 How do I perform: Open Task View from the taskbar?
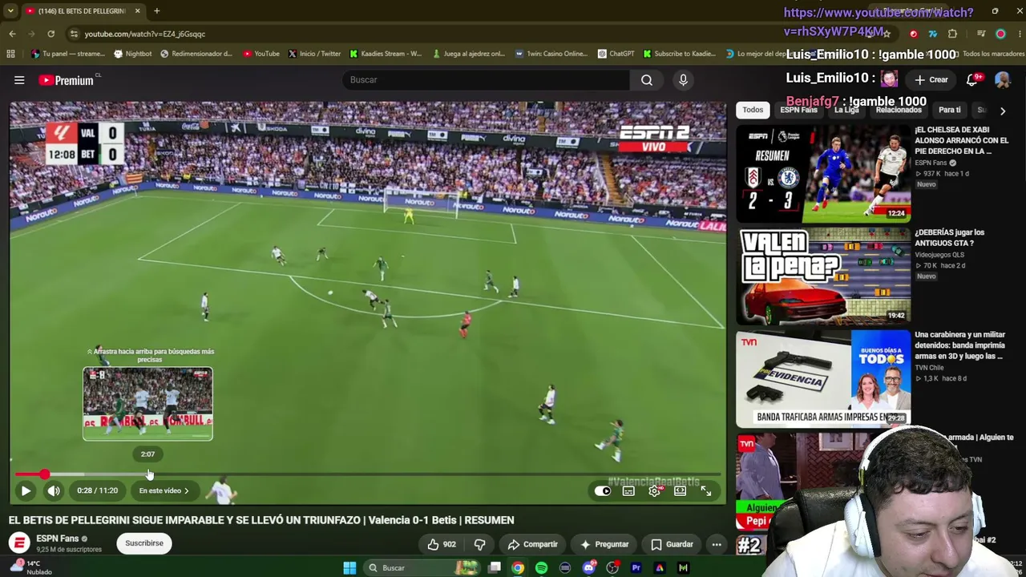pos(495,568)
